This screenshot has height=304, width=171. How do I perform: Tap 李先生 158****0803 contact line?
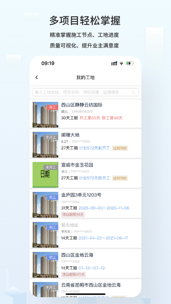click(77, 232)
